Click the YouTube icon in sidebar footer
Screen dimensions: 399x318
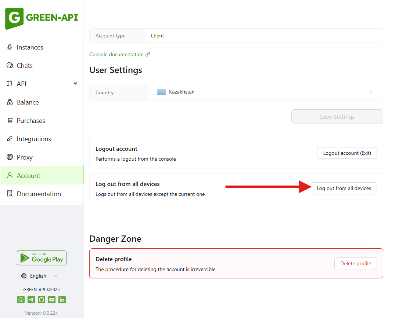52,300
